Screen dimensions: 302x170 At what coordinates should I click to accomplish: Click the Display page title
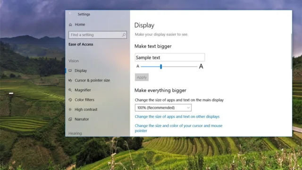(x=144, y=25)
